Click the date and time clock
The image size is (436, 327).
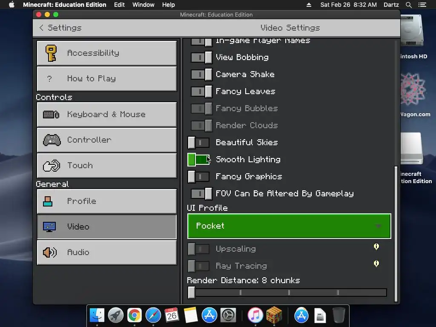pyautogui.click(x=348, y=5)
